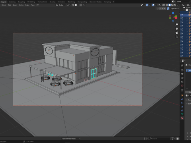
Task: Switch to rendered viewport shading
Action: point(175,5)
